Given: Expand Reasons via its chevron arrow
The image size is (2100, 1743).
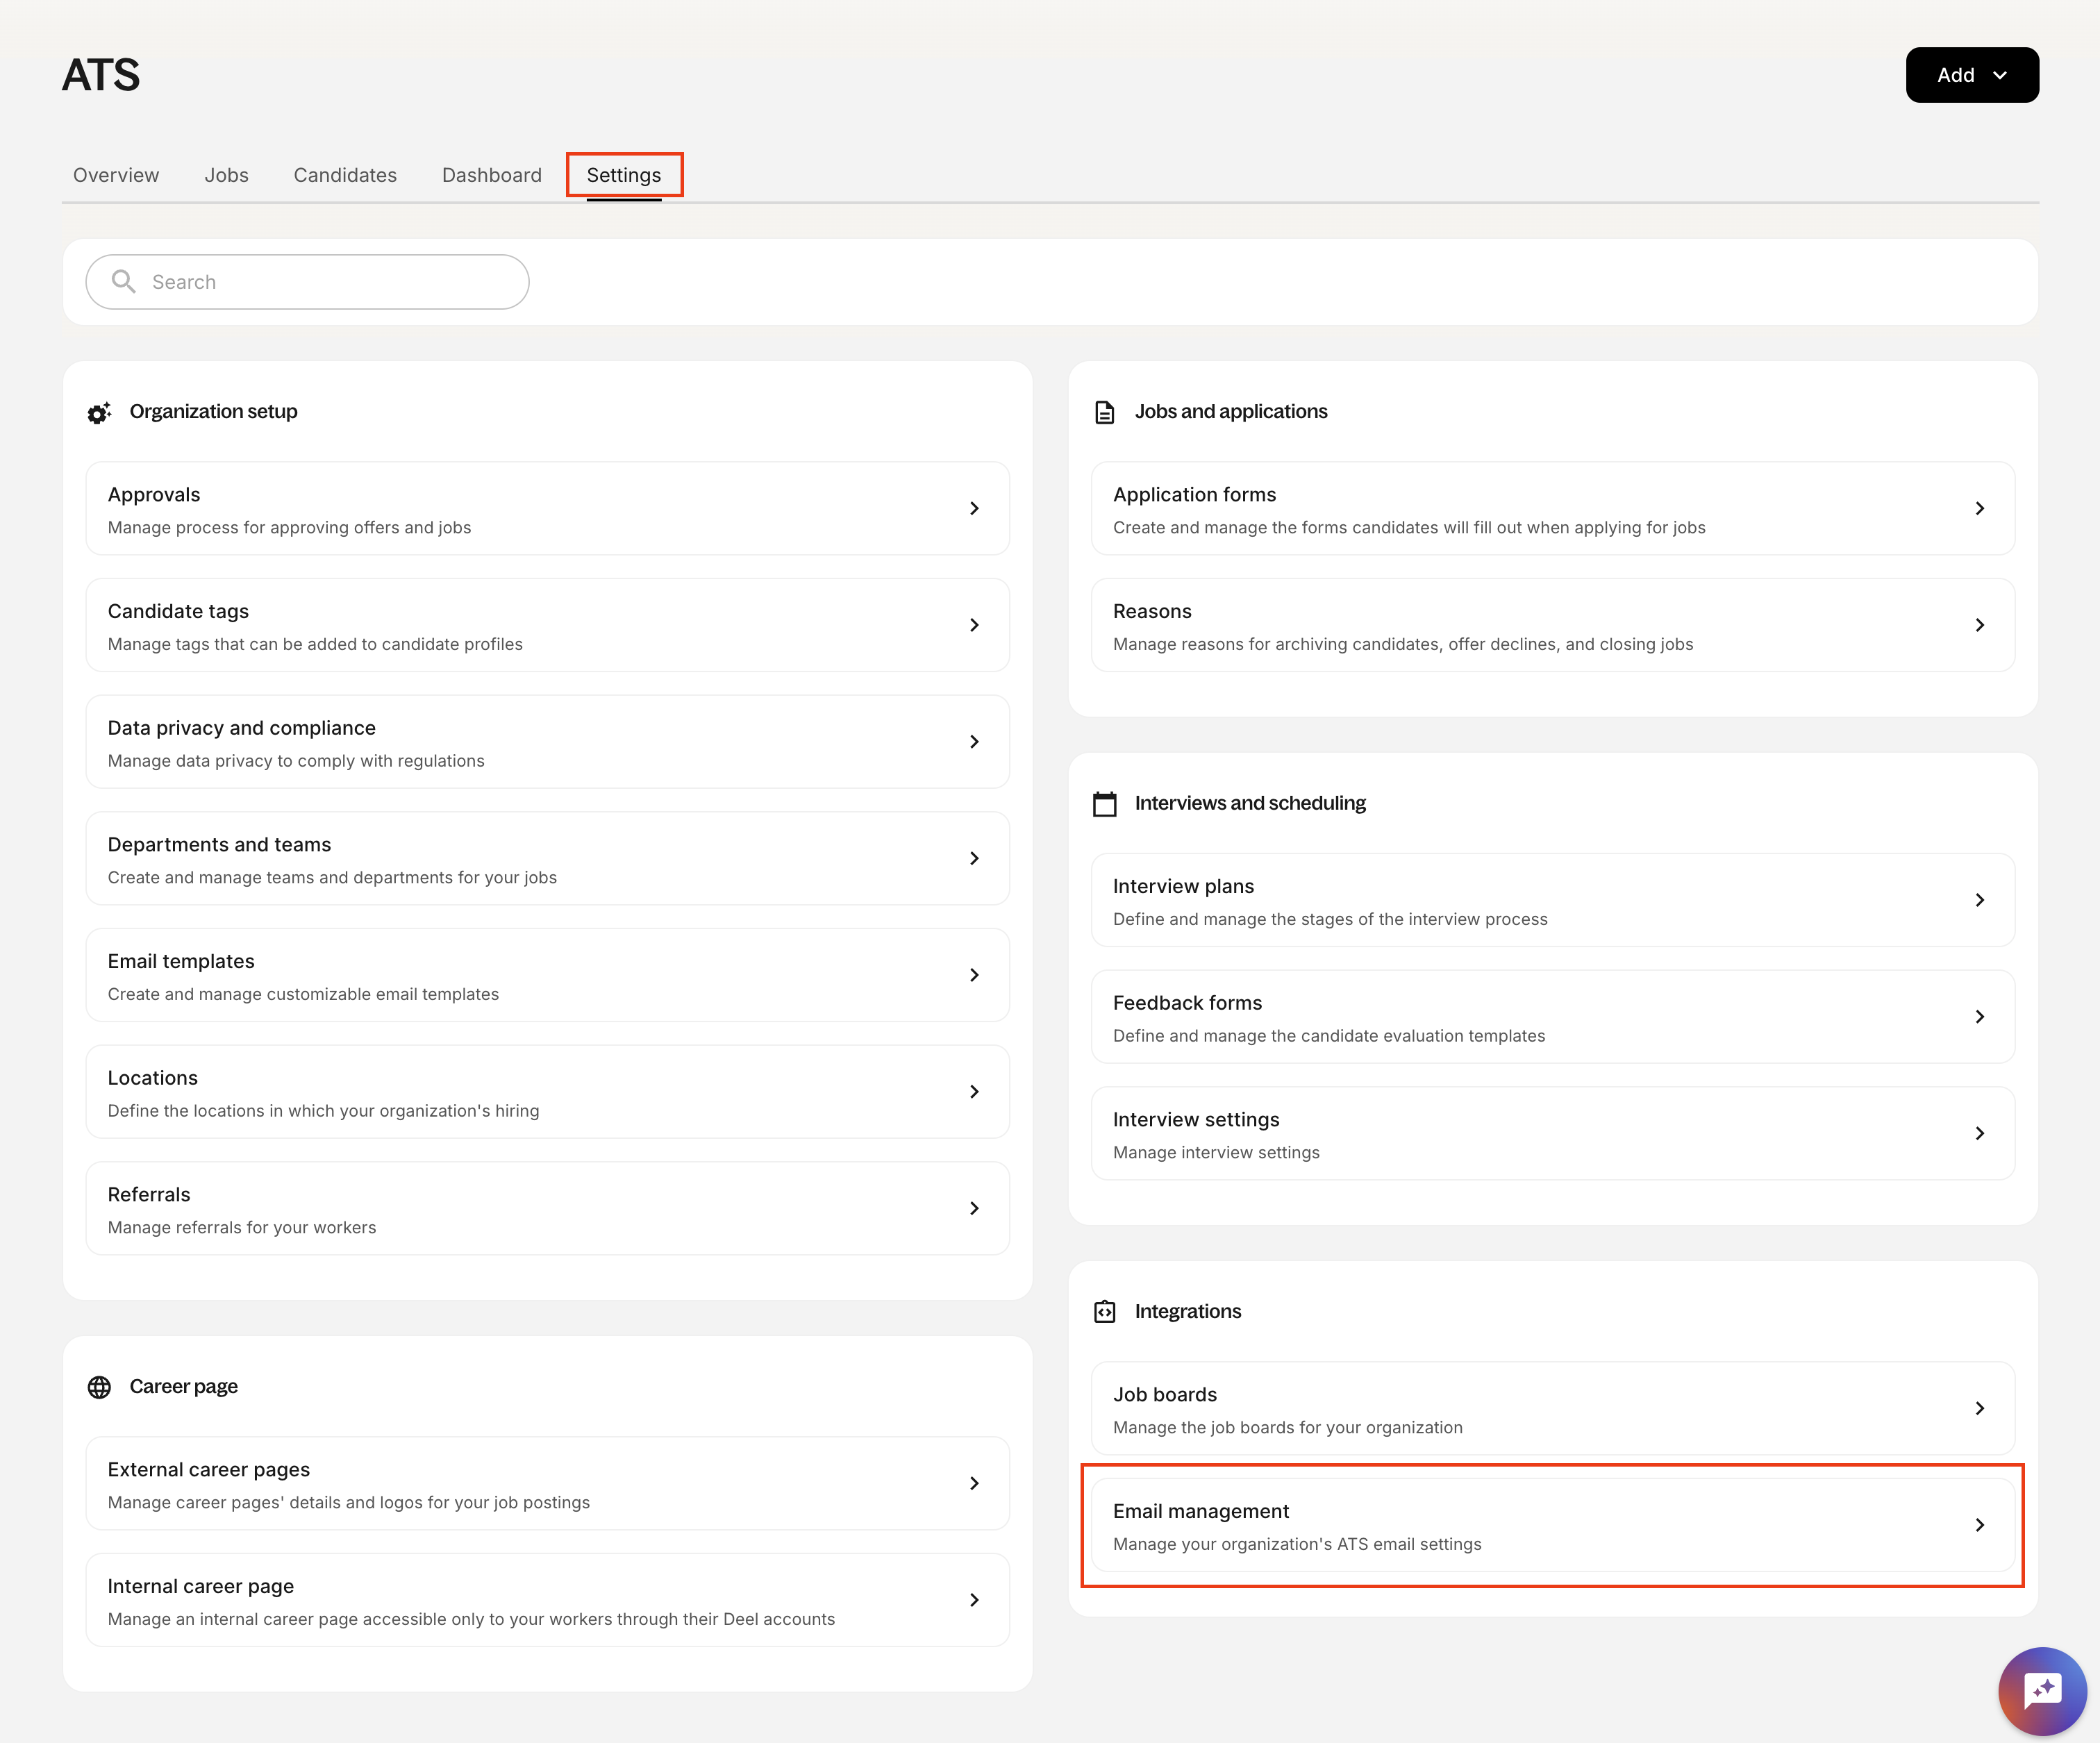Looking at the screenshot, I should pyautogui.click(x=1979, y=625).
